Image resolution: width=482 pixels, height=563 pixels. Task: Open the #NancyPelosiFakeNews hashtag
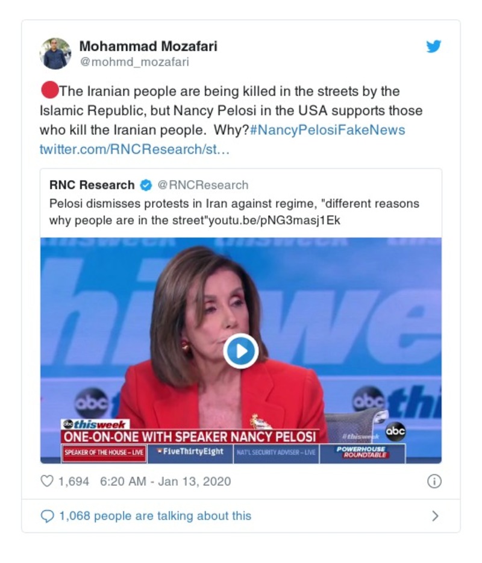click(327, 130)
